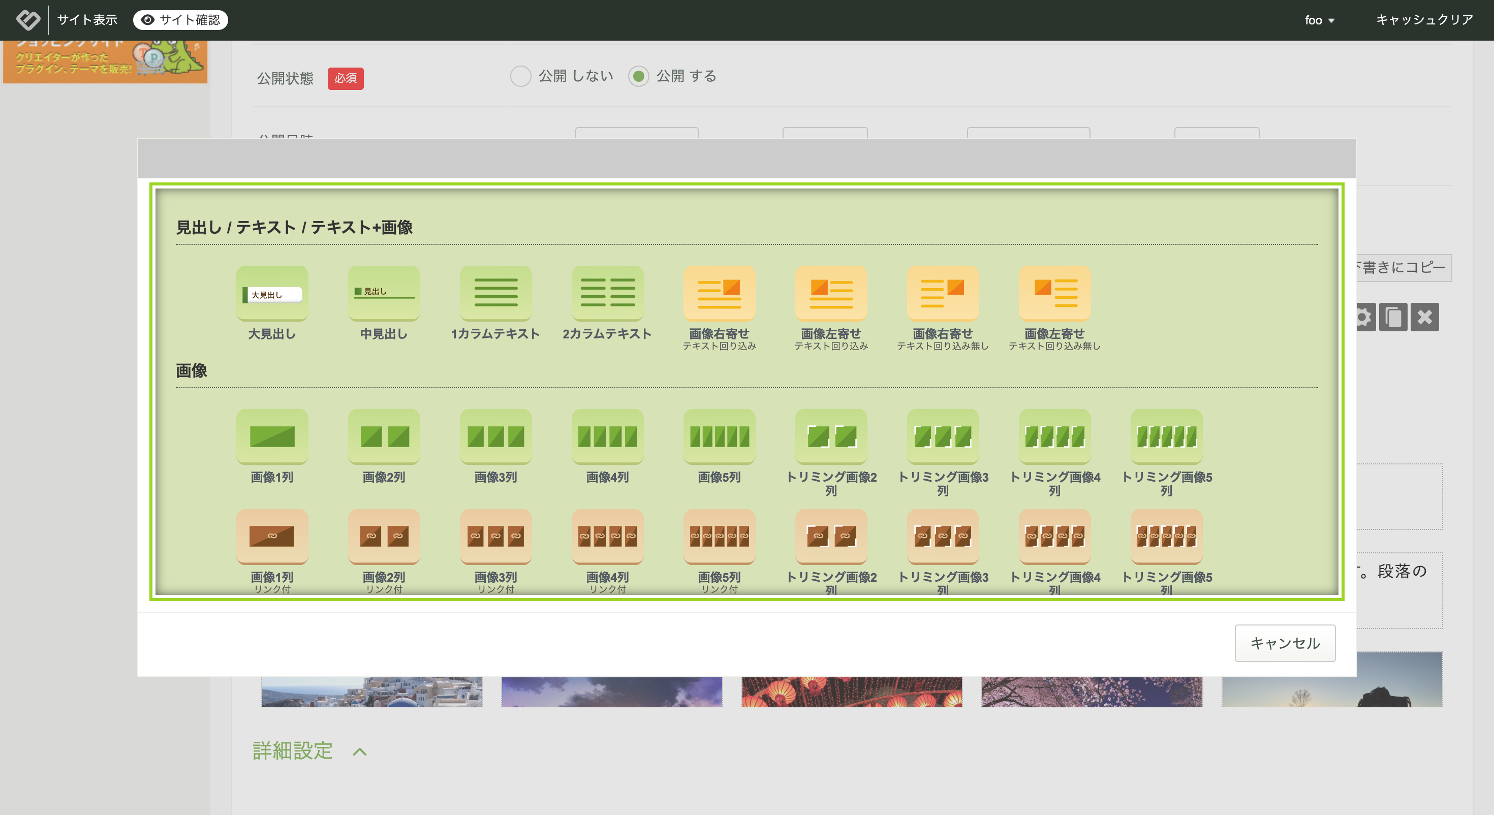This screenshot has width=1494, height=815.
Task: Insert 画像左寄せ テキスト回り込み block
Action: [x=831, y=294]
